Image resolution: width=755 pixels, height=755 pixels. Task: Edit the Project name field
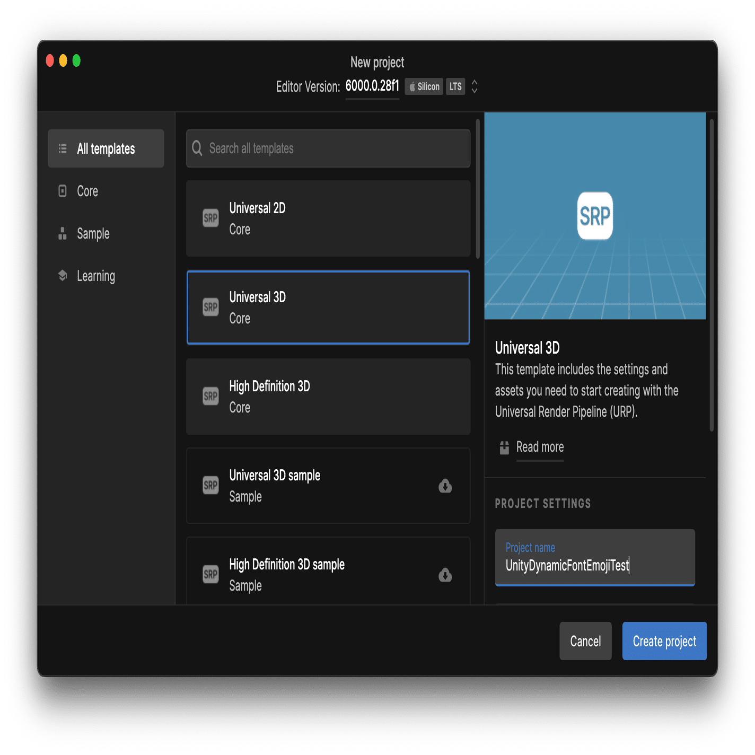595,557
